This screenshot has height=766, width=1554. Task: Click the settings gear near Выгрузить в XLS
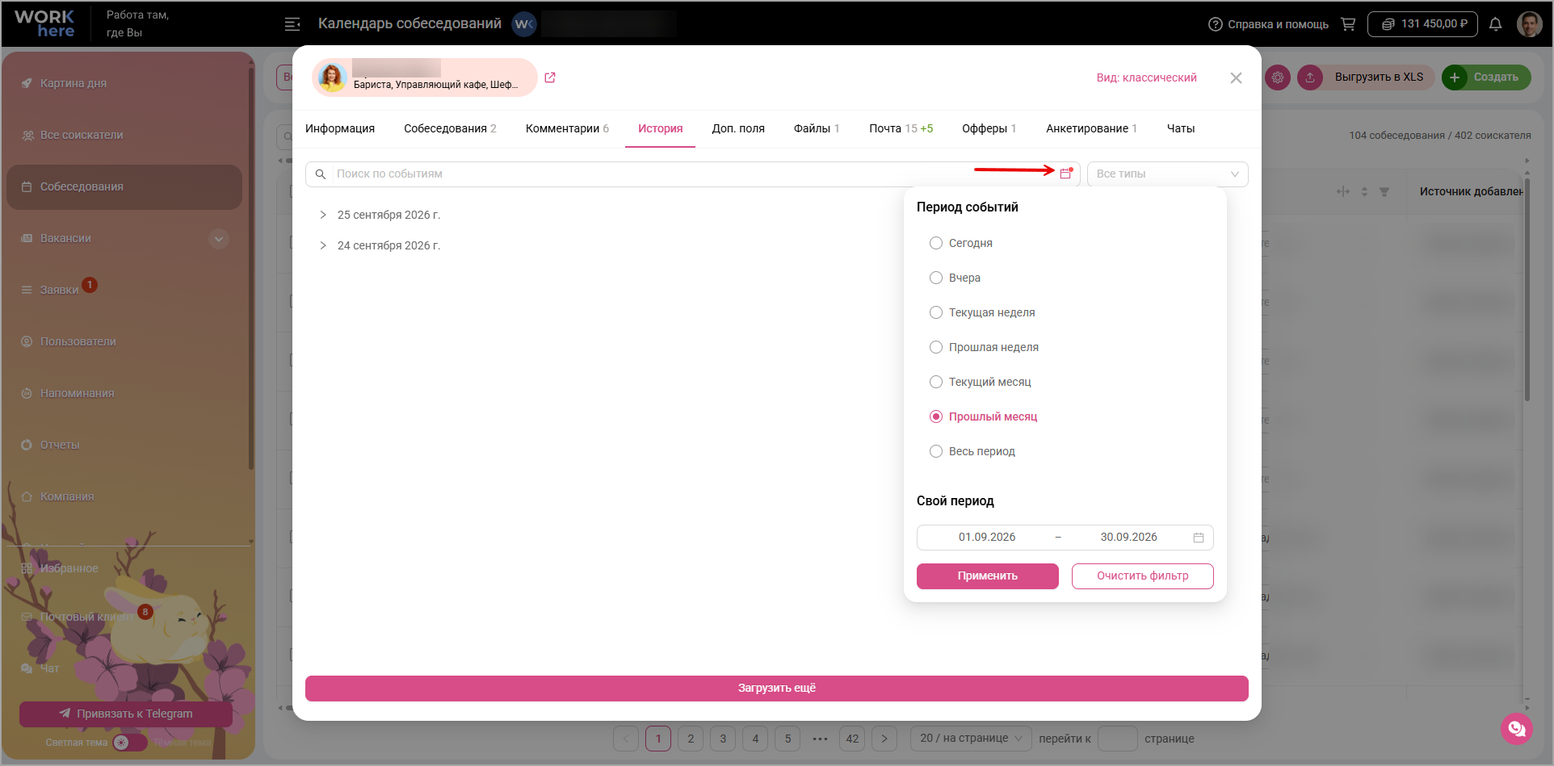tap(1278, 77)
